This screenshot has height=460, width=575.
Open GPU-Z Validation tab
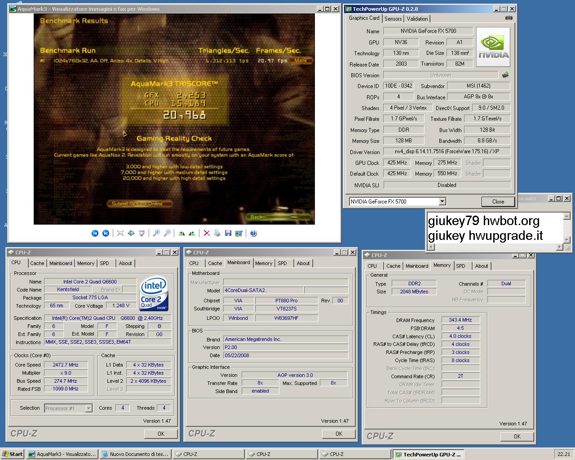[417, 19]
